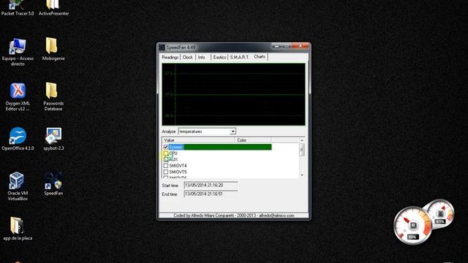468x263 pixels.
Task: Click the small memory meter desktop gadget
Action: coord(440,213)
